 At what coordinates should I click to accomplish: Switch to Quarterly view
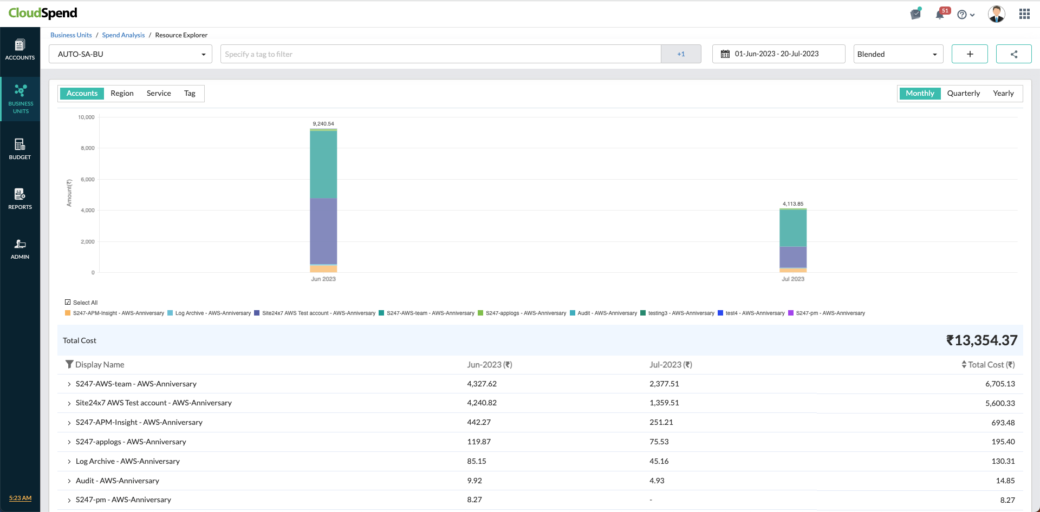pyautogui.click(x=963, y=94)
